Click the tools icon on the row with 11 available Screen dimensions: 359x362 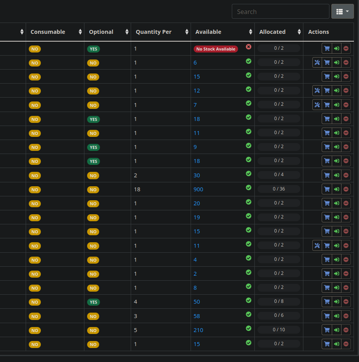point(317,245)
